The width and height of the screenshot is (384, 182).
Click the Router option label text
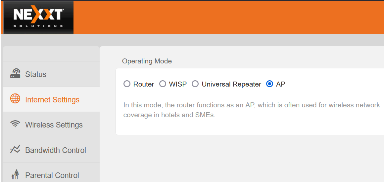(144, 84)
